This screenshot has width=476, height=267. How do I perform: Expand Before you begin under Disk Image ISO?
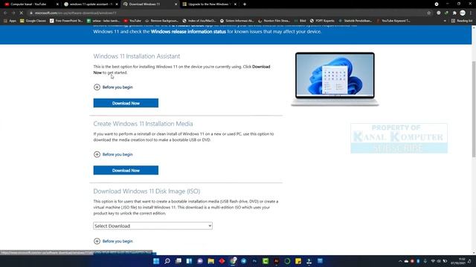click(x=113, y=241)
